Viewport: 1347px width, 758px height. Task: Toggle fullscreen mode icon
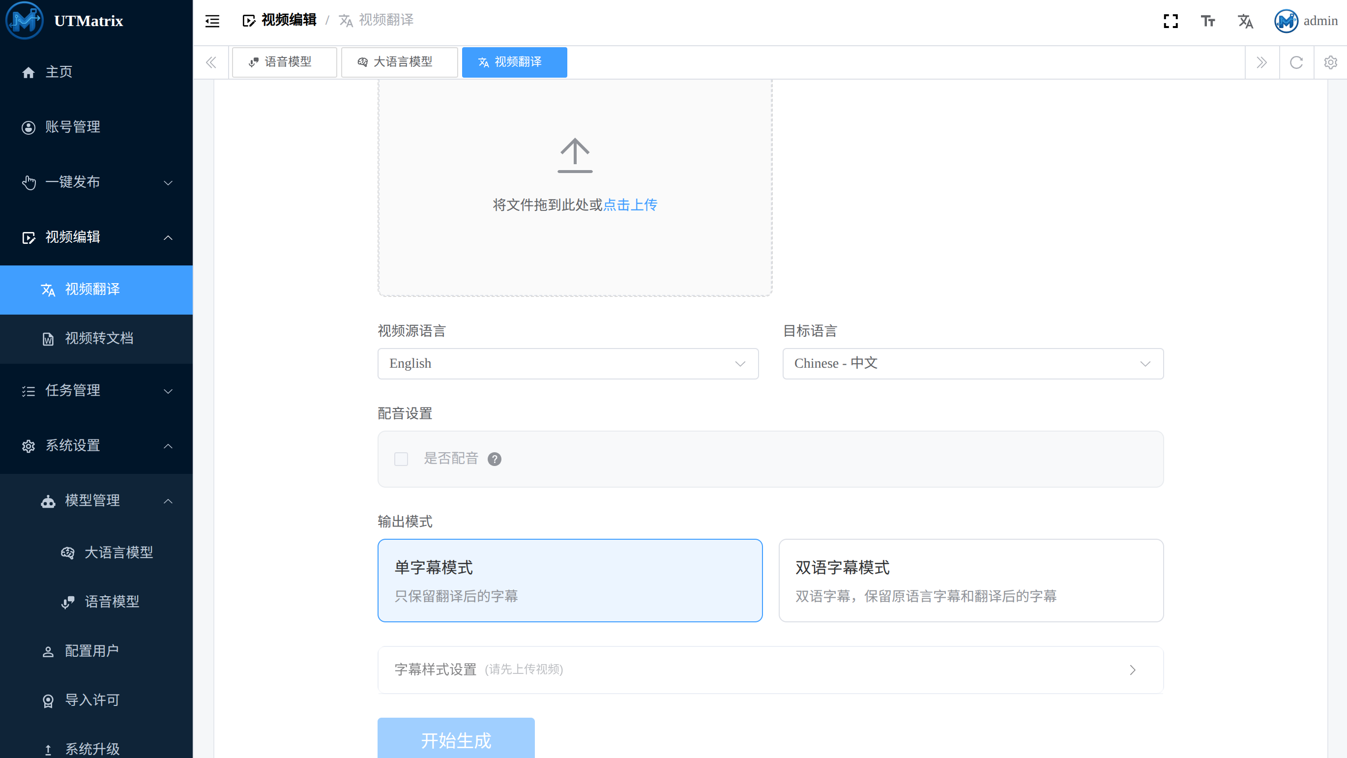pos(1170,21)
